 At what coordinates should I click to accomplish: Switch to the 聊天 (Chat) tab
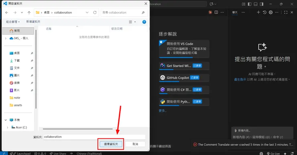(x=235, y=12)
